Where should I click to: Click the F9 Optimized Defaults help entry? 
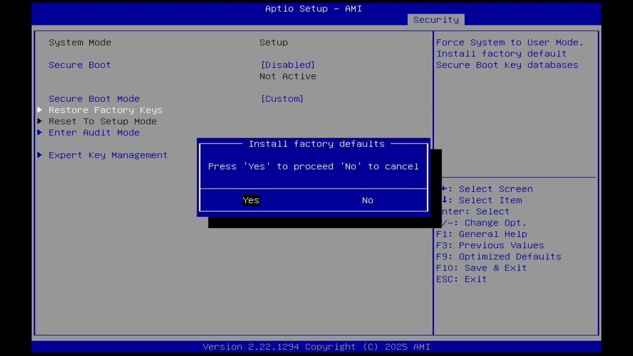pyautogui.click(x=498, y=256)
